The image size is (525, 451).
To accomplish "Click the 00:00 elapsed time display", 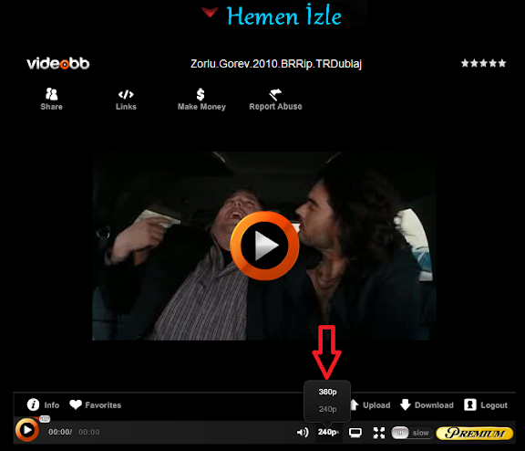I will 59,432.
